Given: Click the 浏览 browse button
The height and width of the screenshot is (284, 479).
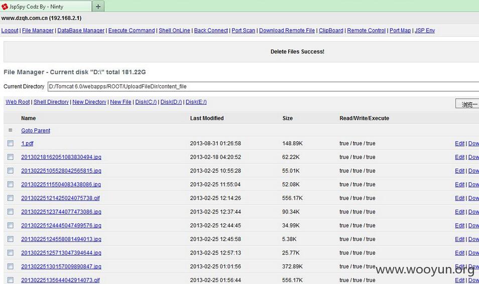Looking at the screenshot, I should [467, 104].
